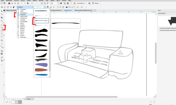Import a file into document
The width and height of the screenshot is (176, 105).
click(42, 3)
